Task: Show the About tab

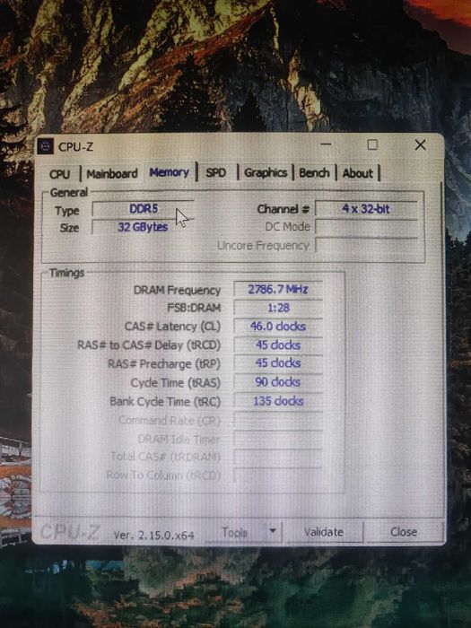Action: [358, 173]
